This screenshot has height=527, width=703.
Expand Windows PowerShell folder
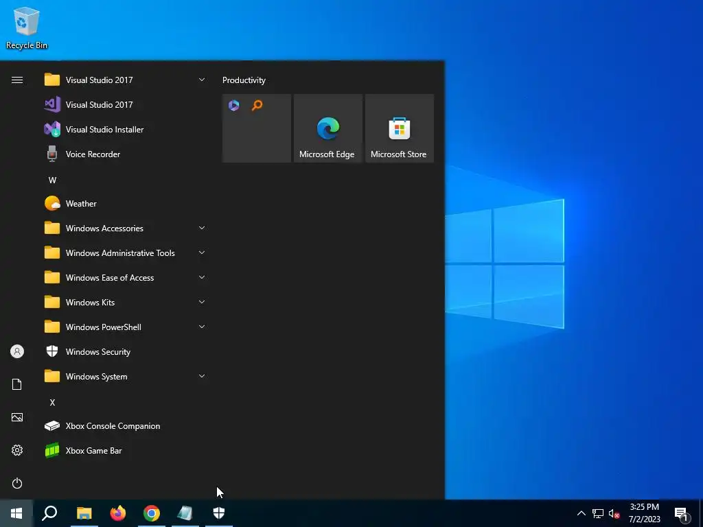click(125, 327)
